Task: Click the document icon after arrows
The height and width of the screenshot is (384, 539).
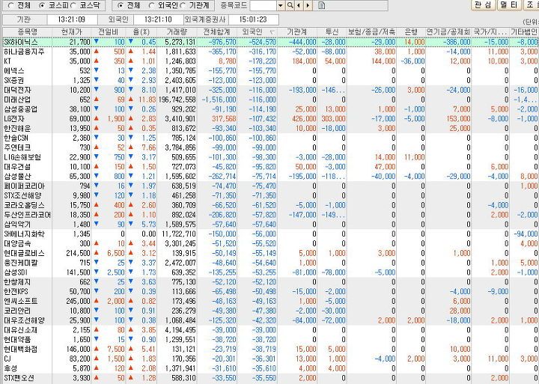Action: click(x=321, y=5)
